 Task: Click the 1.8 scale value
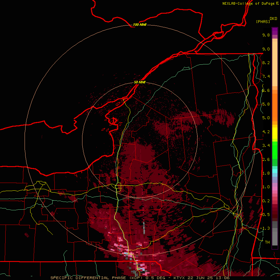coord(266,173)
